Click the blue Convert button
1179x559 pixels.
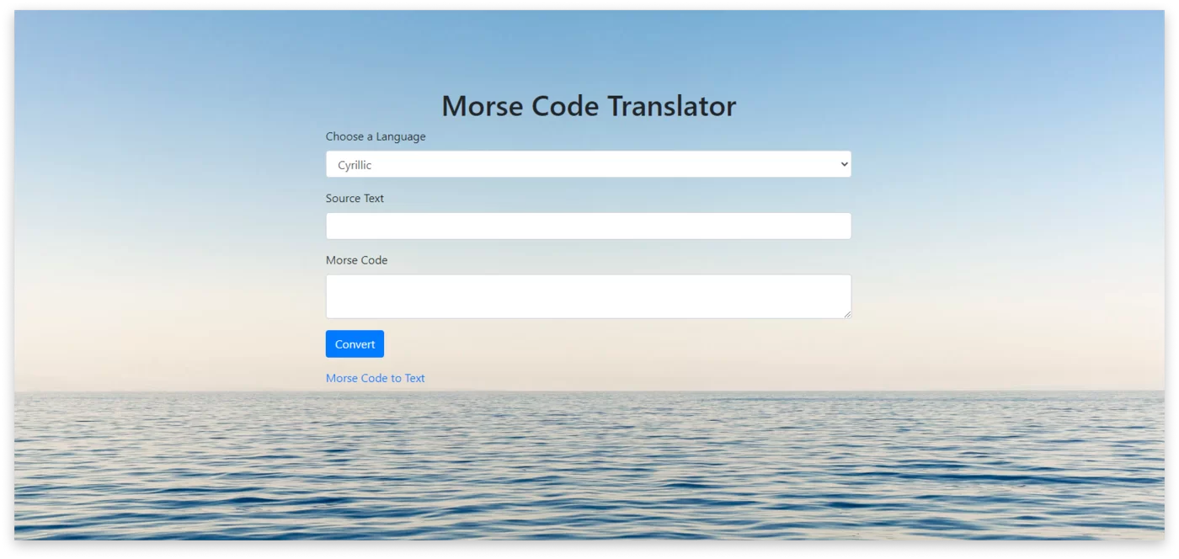tap(355, 343)
